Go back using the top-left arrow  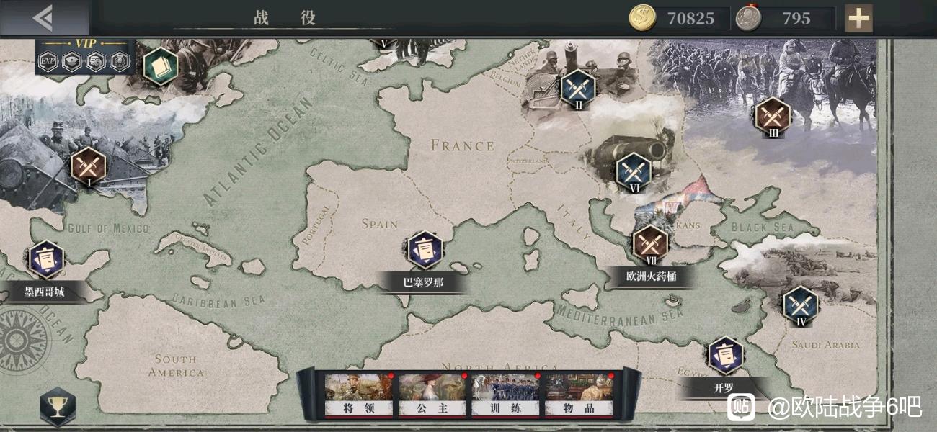pyautogui.click(x=43, y=18)
